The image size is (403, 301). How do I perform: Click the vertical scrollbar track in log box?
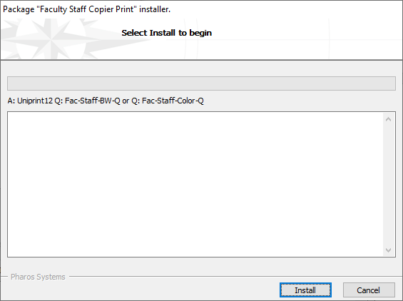[x=388, y=185]
